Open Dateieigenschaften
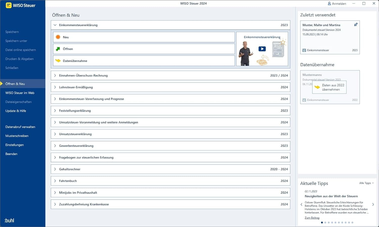 (x=18, y=102)
